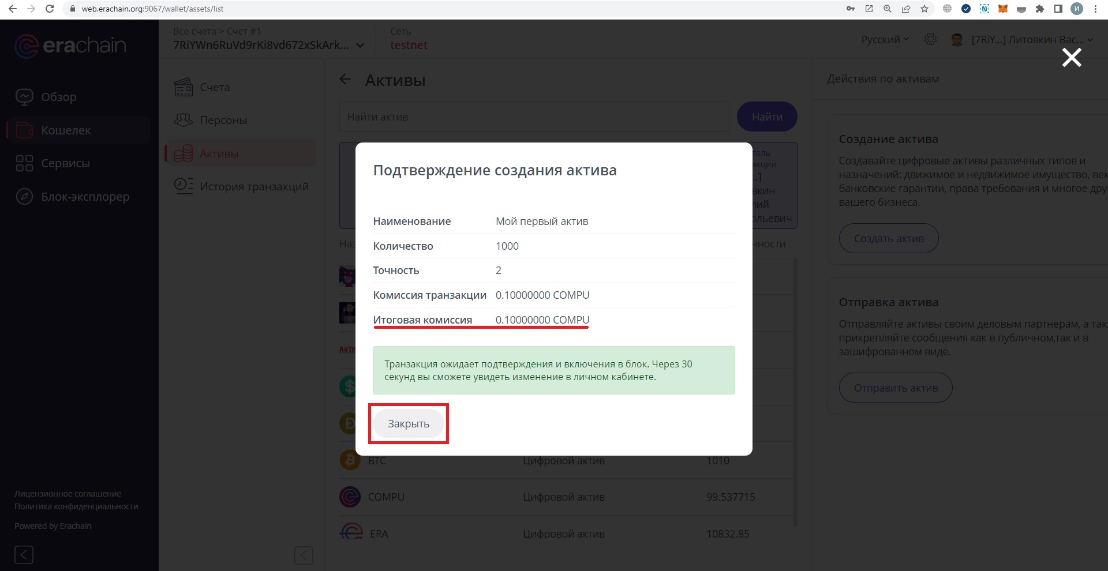Click the Блок-эксплорер compass icon
This screenshot has height=571, width=1108.
click(24, 197)
